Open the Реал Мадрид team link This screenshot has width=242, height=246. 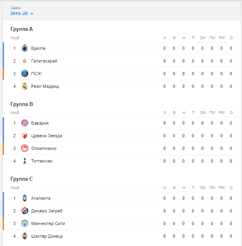pyautogui.click(x=45, y=86)
